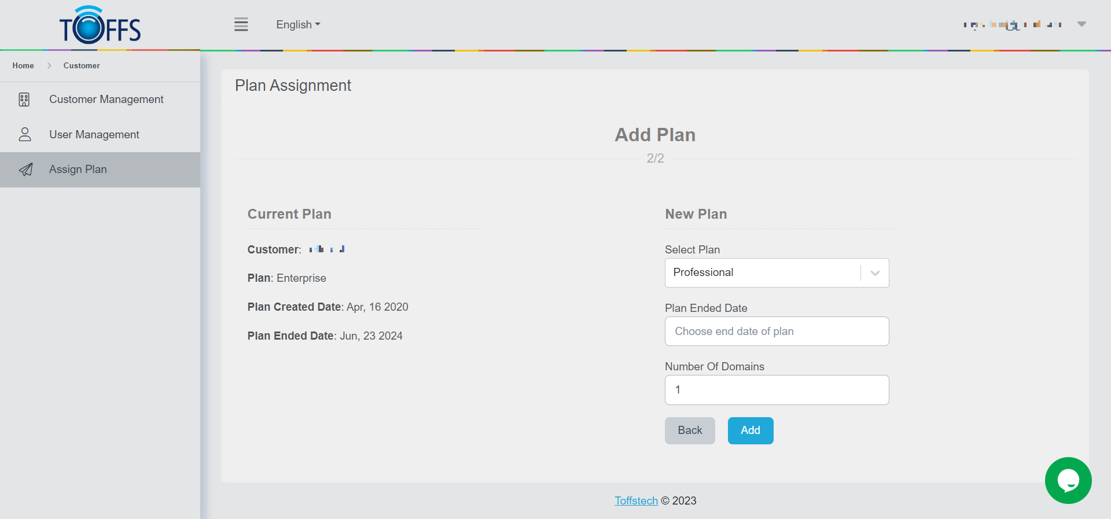Open User Management menu item
This screenshot has width=1111, height=519.
coord(94,135)
